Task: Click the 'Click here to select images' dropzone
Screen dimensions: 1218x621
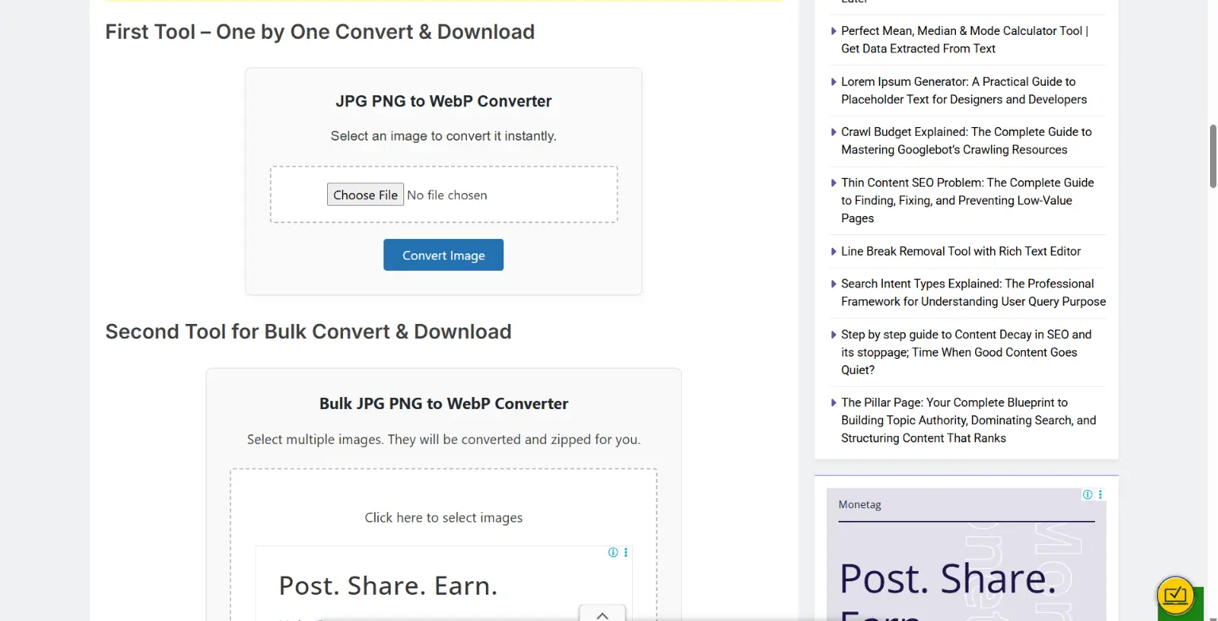Action: tap(444, 518)
